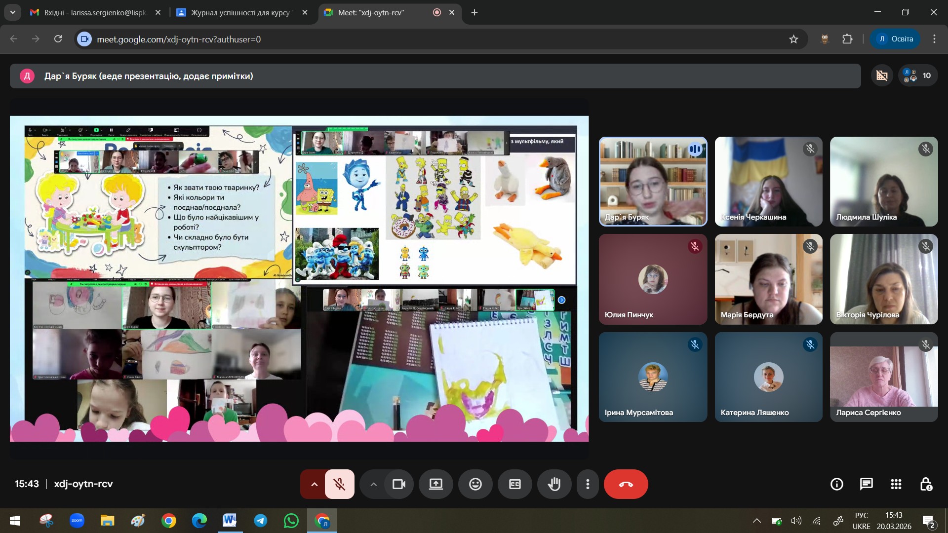This screenshot has width=948, height=533.
Task: Unmute the microphone toggle
Action: pyautogui.click(x=339, y=484)
